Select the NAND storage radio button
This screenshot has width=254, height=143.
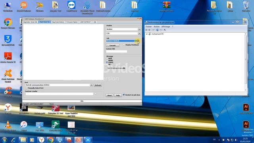coord(107,60)
